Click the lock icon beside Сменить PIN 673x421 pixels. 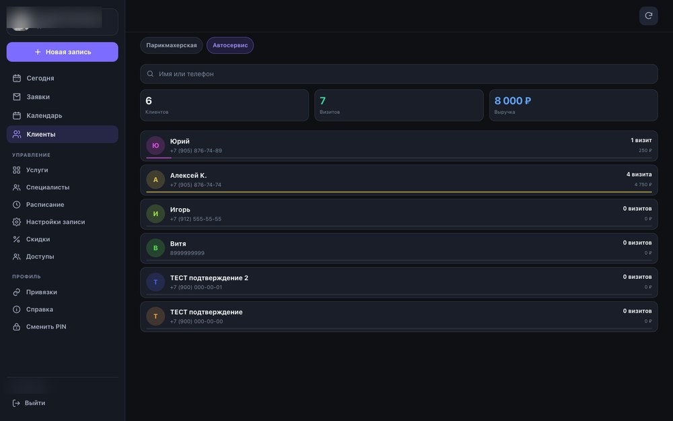click(x=16, y=327)
